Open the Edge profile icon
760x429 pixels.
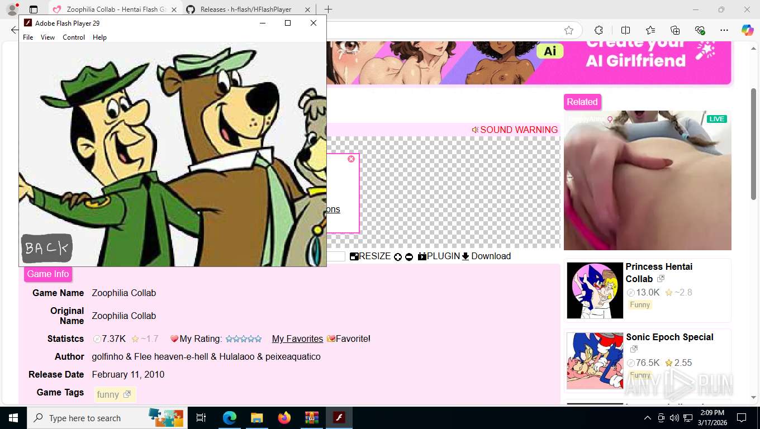click(x=12, y=9)
